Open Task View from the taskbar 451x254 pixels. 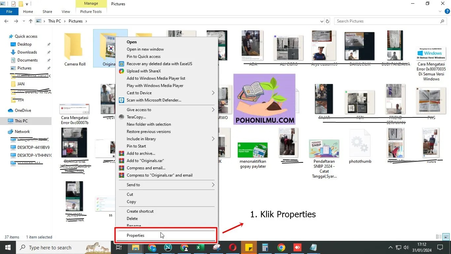[119, 247]
